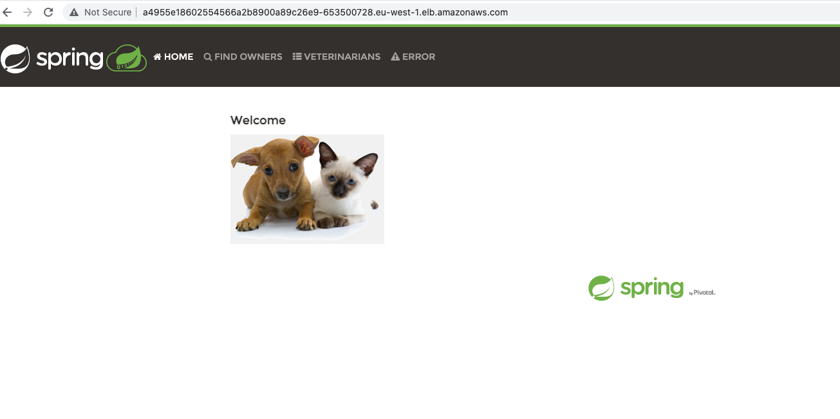Go to the VETERINARIANS page

[337, 57]
